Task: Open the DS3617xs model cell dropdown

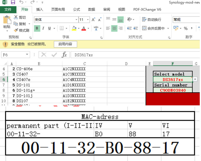Action: [195, 79]
